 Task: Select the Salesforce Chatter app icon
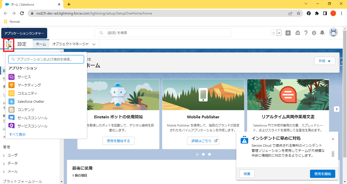[11, 101]
